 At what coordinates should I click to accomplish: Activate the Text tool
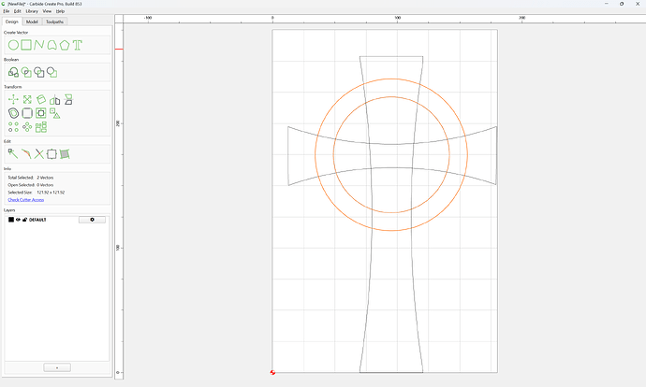point(78,45)
